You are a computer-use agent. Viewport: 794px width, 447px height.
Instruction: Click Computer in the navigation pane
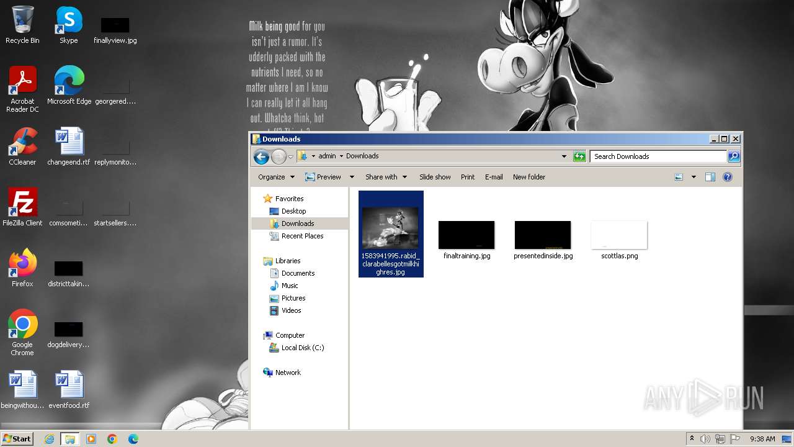tap(290, 335)
